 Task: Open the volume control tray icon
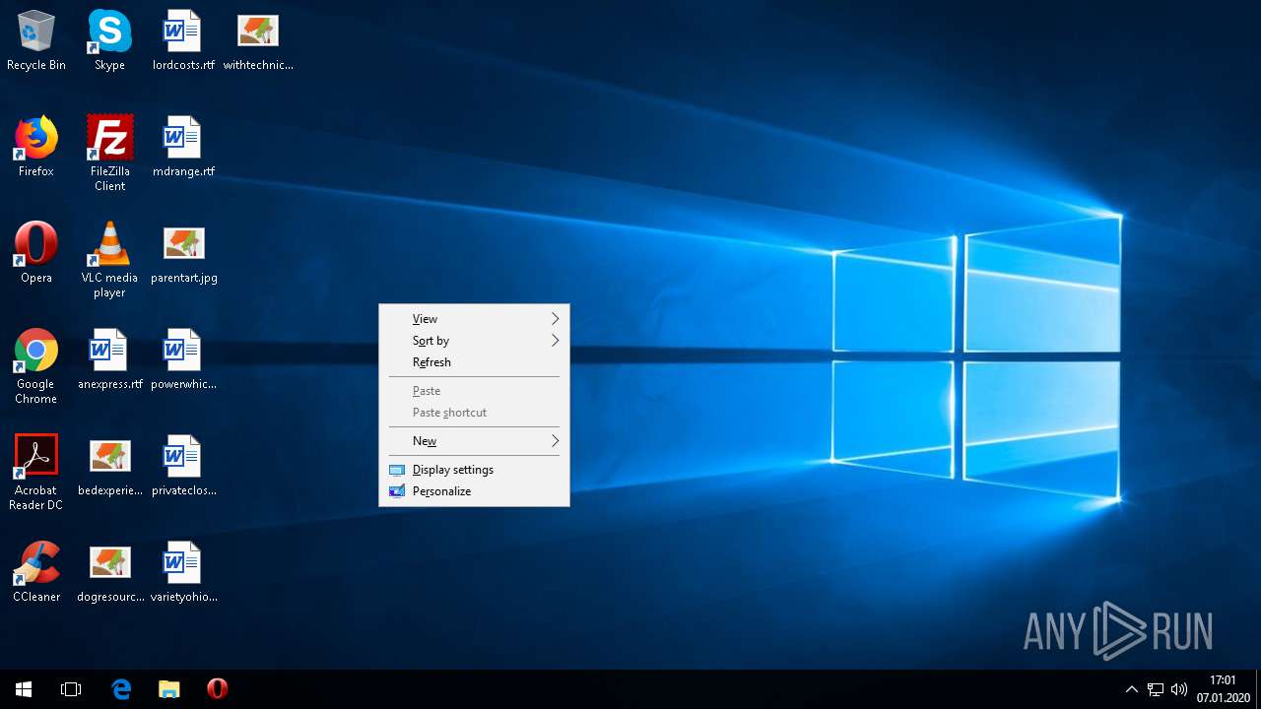1179,689
